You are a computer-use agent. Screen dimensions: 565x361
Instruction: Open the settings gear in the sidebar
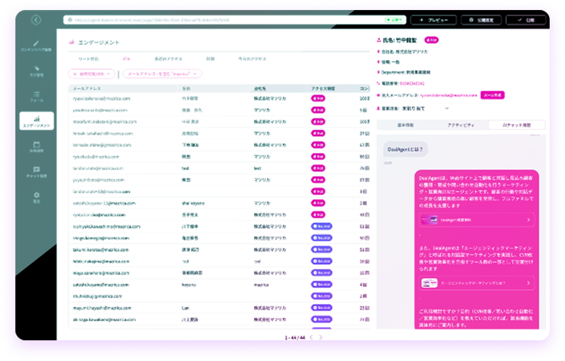[x=37, y=198]
